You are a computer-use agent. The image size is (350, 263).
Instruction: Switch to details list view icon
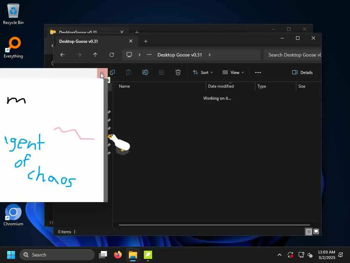click(x=309, y=232)
